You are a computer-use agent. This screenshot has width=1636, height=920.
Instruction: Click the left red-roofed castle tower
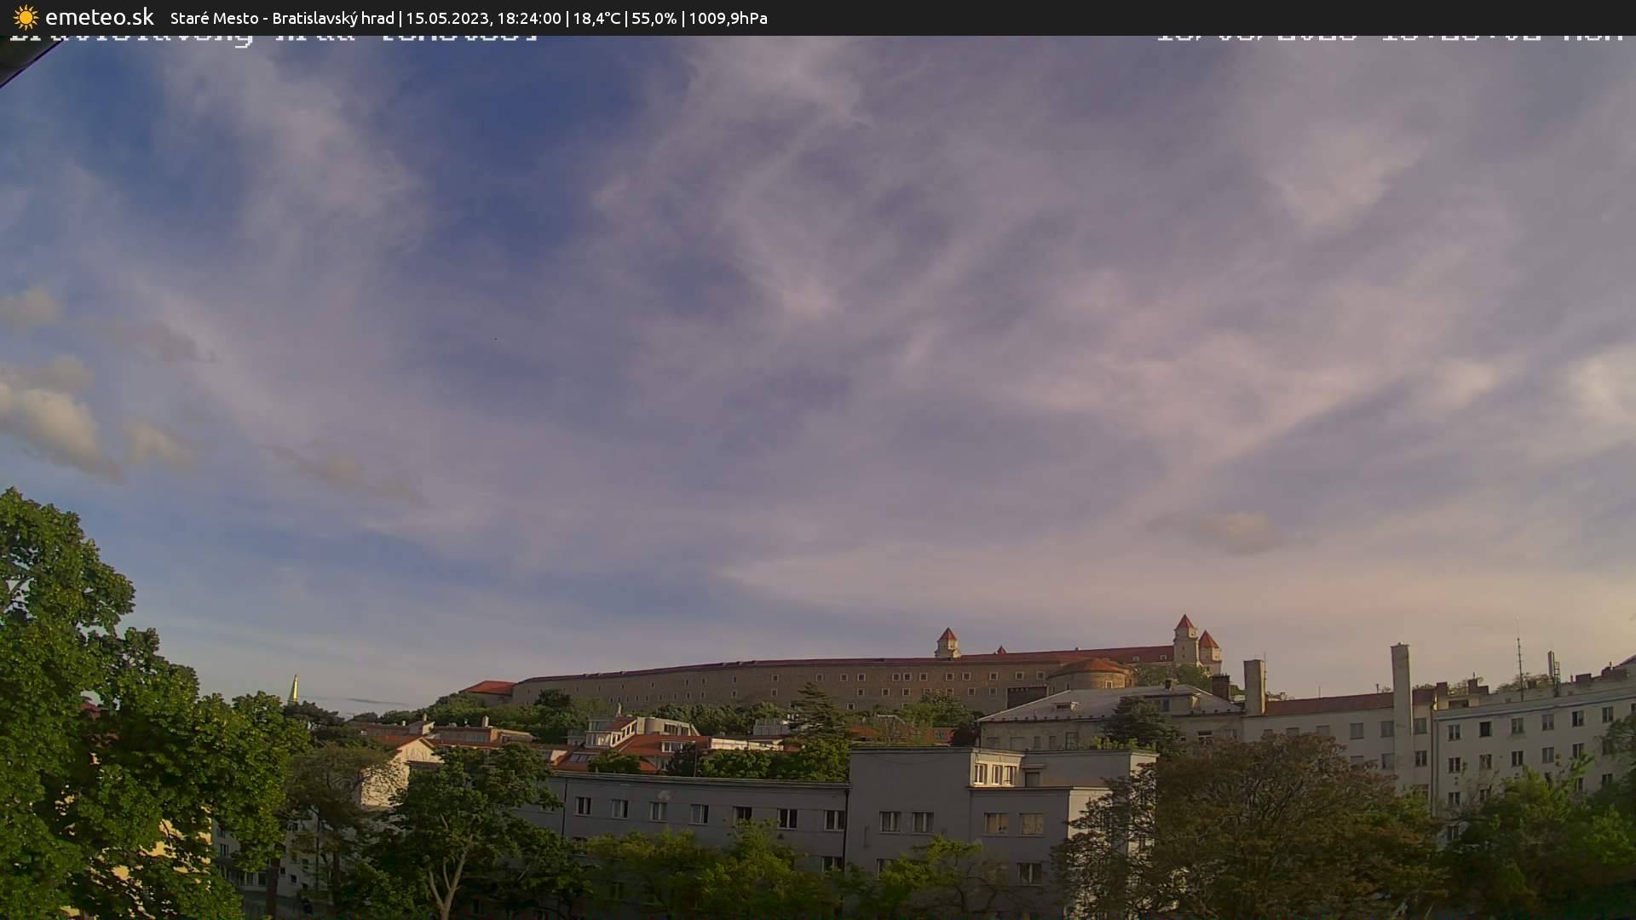[x=947, y=643]
